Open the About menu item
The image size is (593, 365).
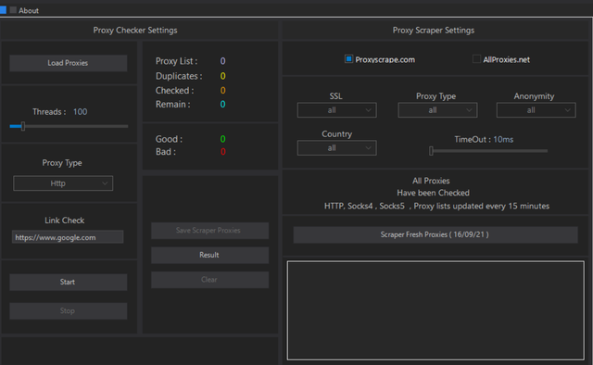[29, 10]
